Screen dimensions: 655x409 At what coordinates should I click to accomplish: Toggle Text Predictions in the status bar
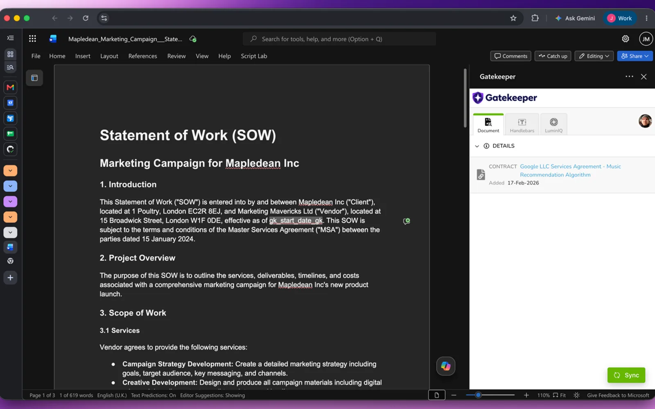coord(153,395)
